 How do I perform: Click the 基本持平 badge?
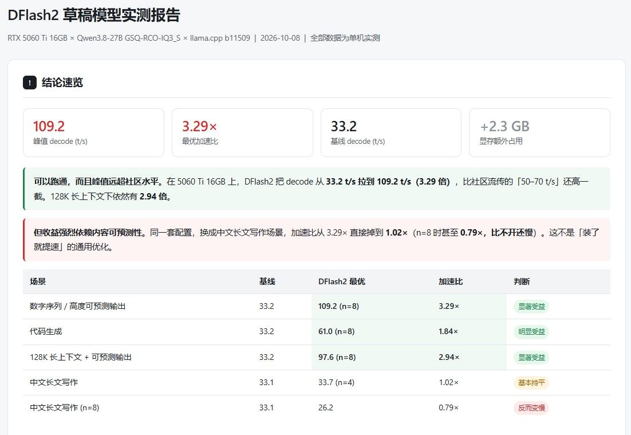click(531, 383)
